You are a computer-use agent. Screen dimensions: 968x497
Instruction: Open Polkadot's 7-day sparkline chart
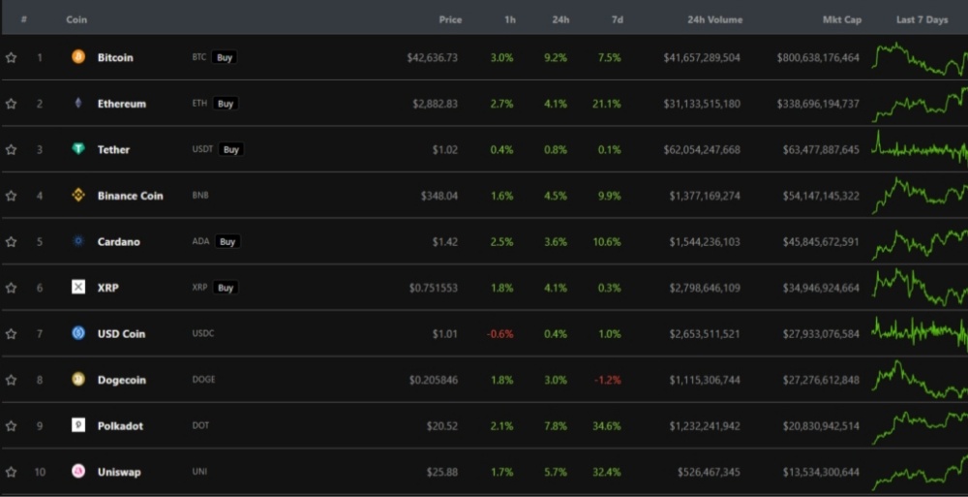click(920, 427)
